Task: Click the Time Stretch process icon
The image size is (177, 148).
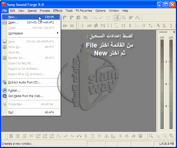Action: tap(133, 136)
